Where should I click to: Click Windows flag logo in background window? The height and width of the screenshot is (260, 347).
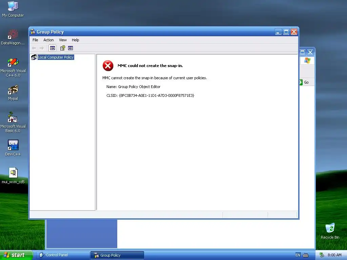pyautogui.click(x=307, y=60)
